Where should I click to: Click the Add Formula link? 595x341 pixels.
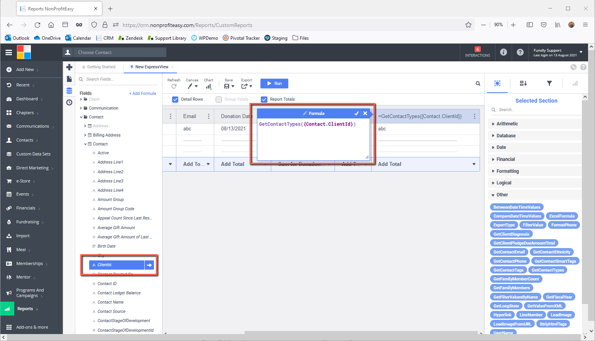click(142, 93)
